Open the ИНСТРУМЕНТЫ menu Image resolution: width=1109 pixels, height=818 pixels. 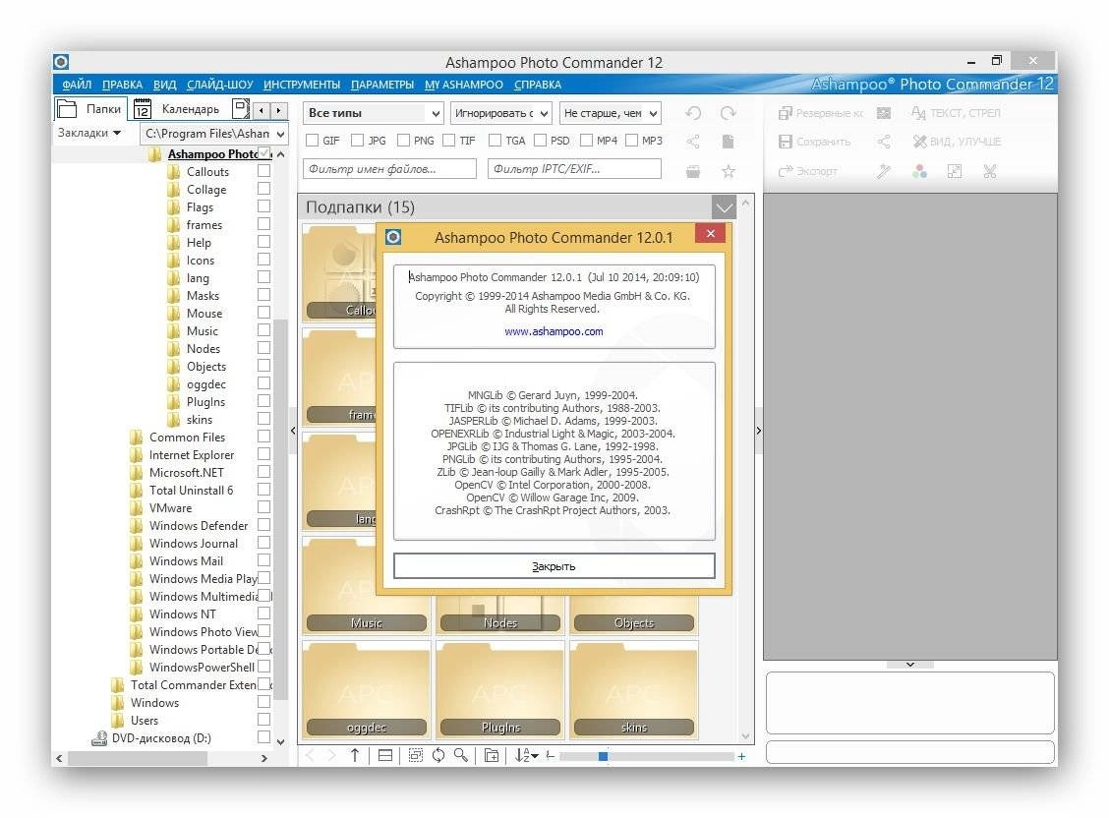302,85
